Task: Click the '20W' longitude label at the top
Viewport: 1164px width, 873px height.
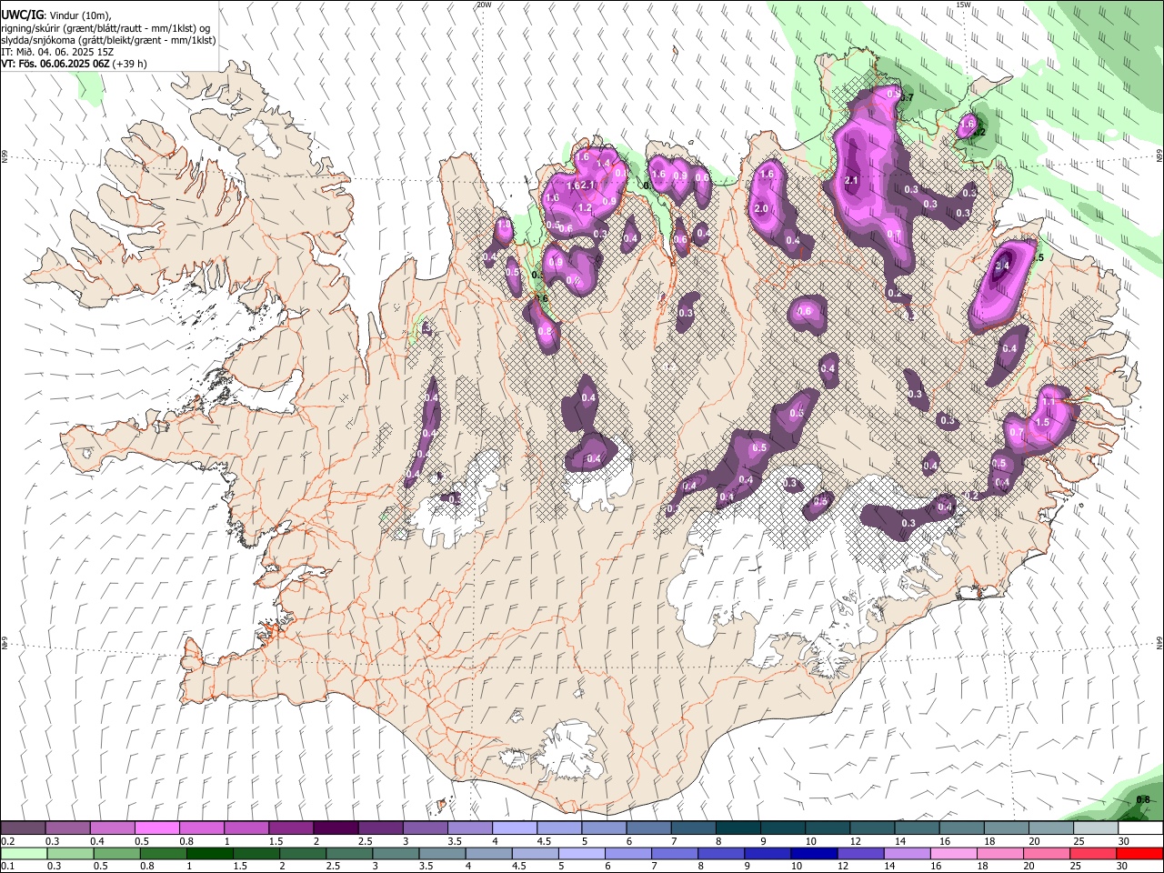Action: (x=484, y=5)
